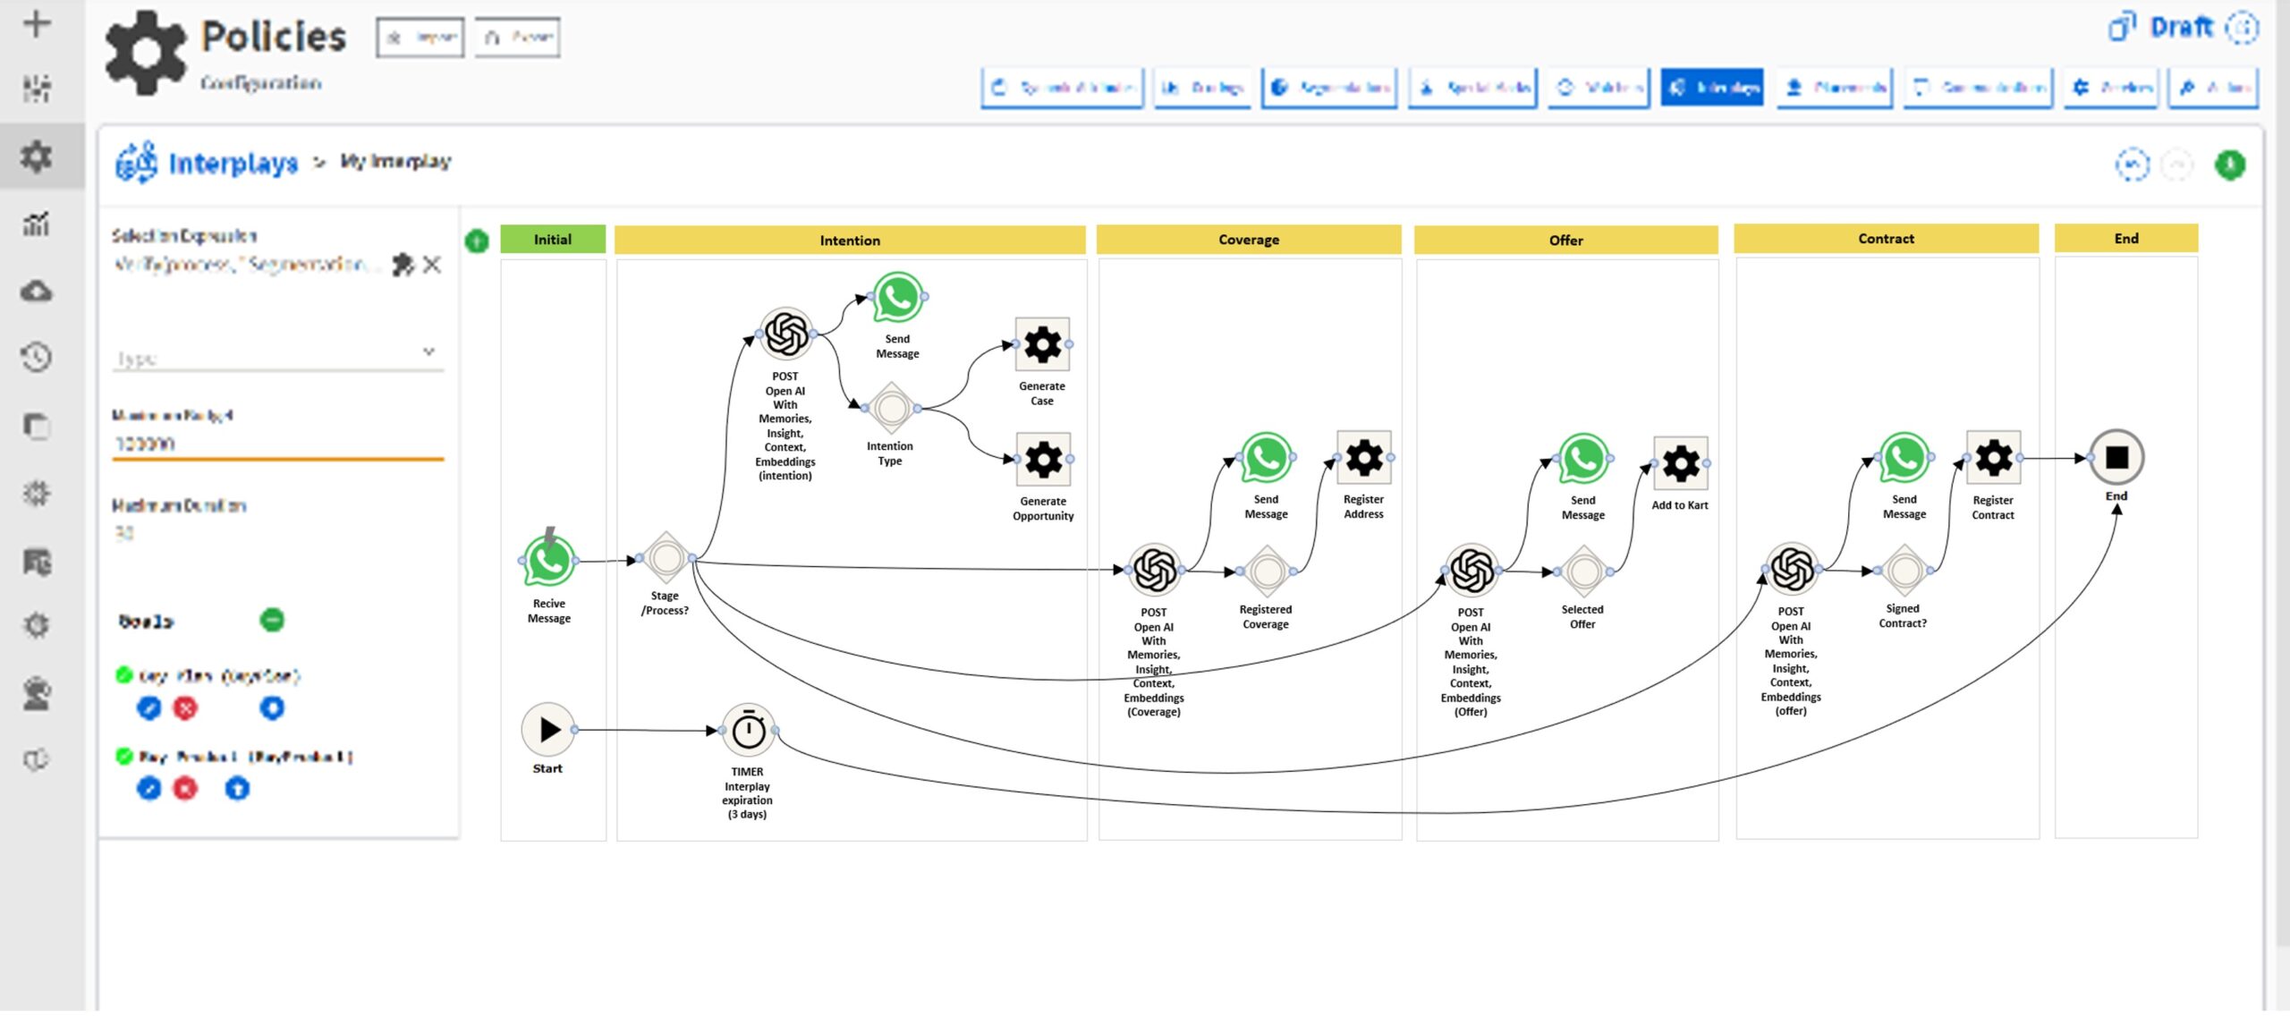2290x1016 pixels.
Task: Click the Recive Message WhatsApp node
Action: 548,561
